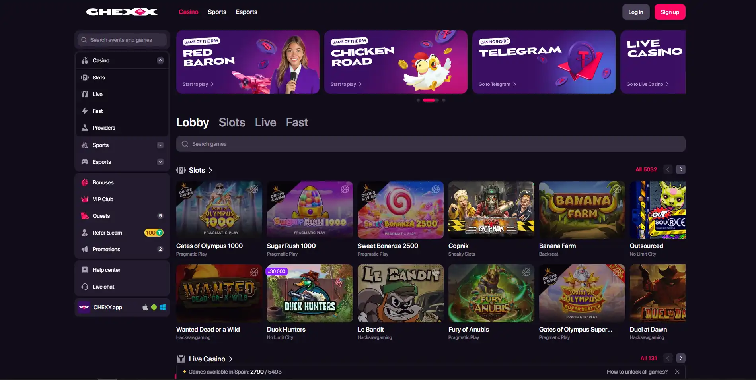Image resolution: width=756 pixels, height=380 pixels.
Task: Click Start to play on Red Baron banner
Action: 198,84
